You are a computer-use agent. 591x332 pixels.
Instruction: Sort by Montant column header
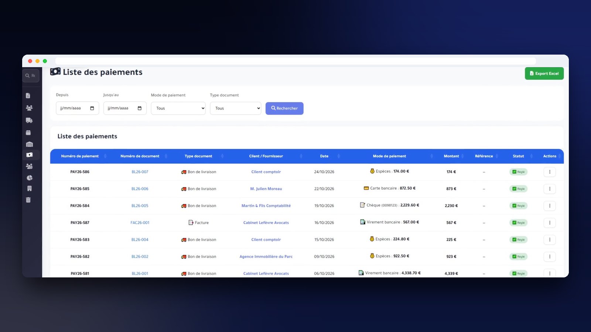[451, 156]
